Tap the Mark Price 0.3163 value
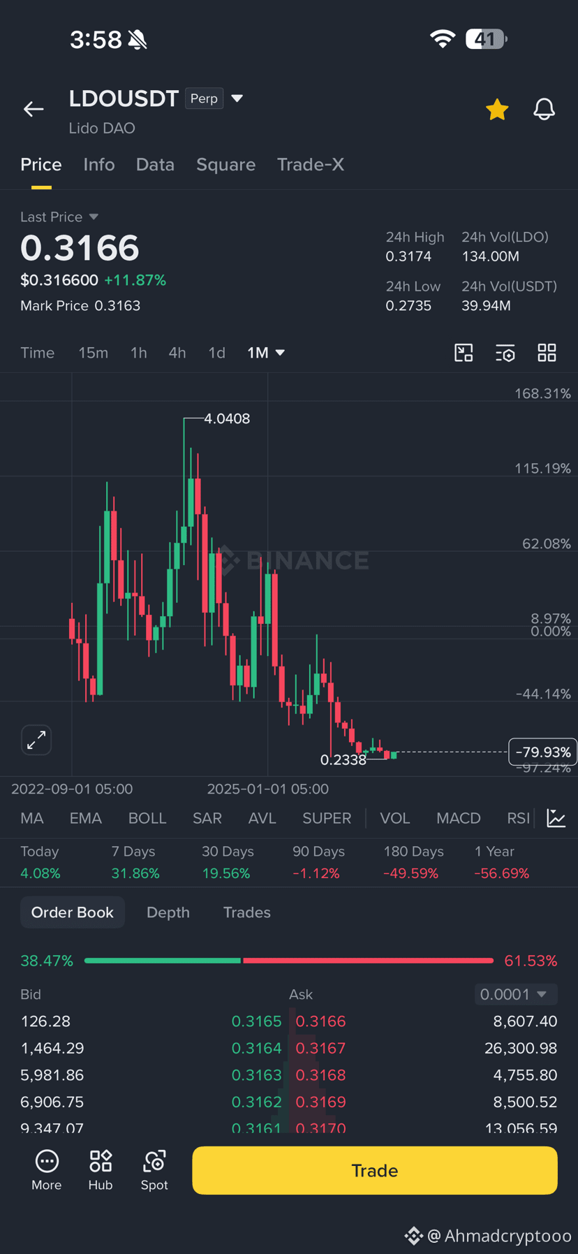 coord(117,306)
